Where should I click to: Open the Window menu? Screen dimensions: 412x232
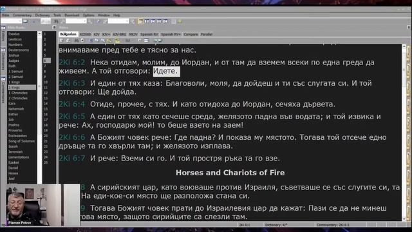[x=104, y=15]
